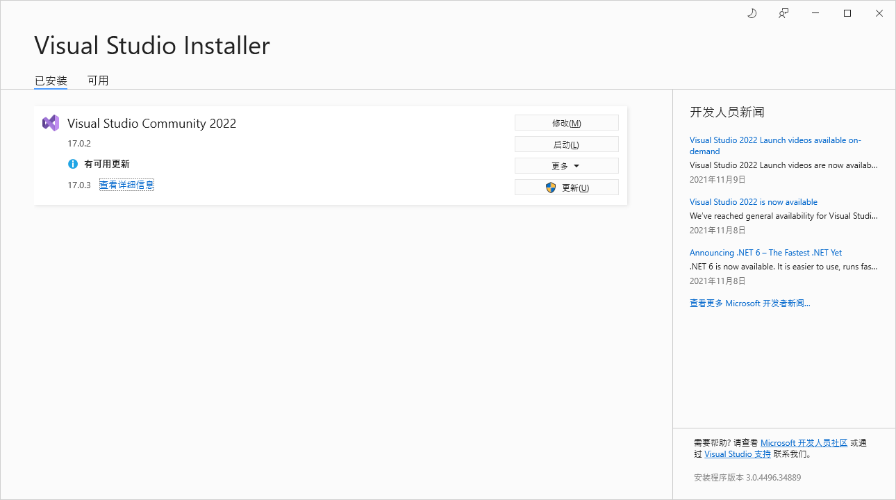Screen dimensions: 896x500
Task: Launch Visual Studio with 启动(L) button
Action: click(x=566, y=144)
